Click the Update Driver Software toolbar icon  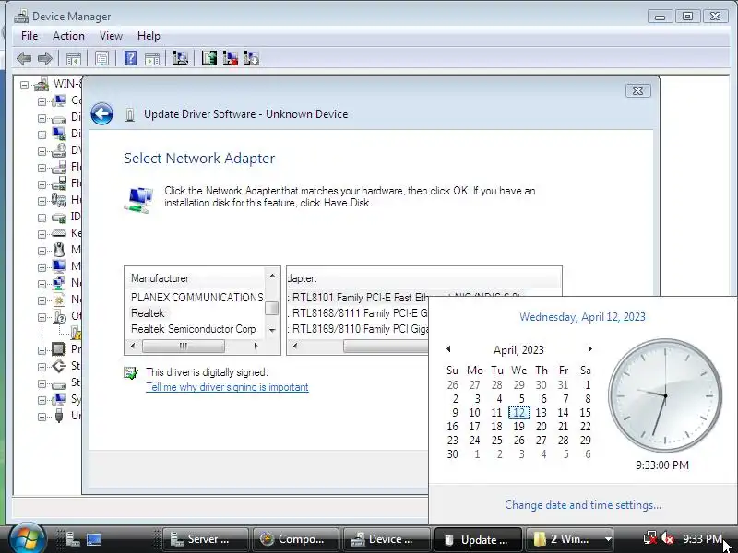click(209, 58)
